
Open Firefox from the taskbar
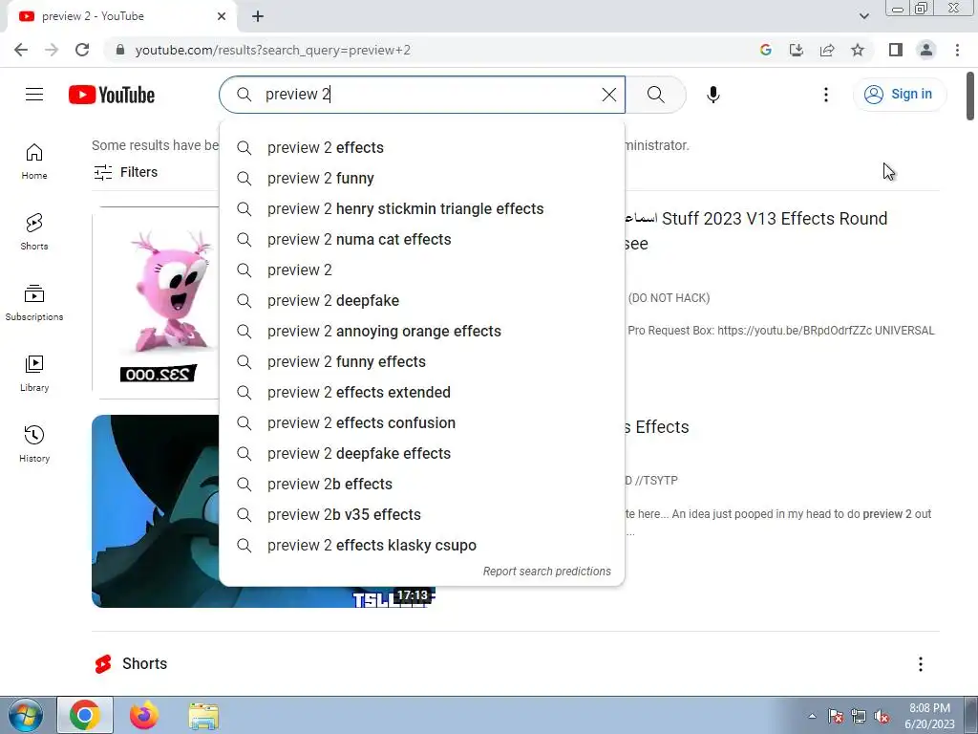point(143,715)
